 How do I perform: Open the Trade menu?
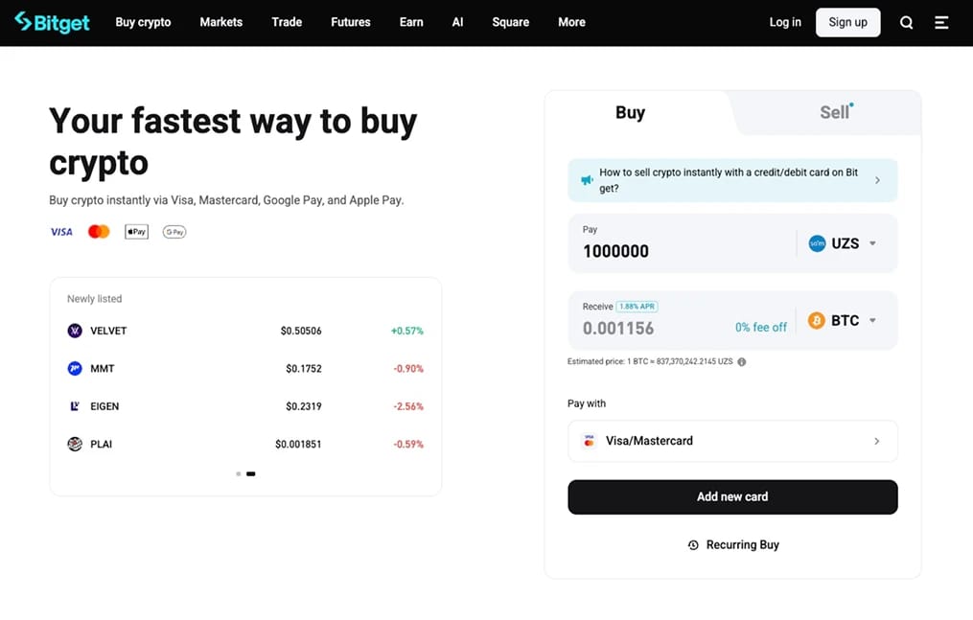point(287,22)
